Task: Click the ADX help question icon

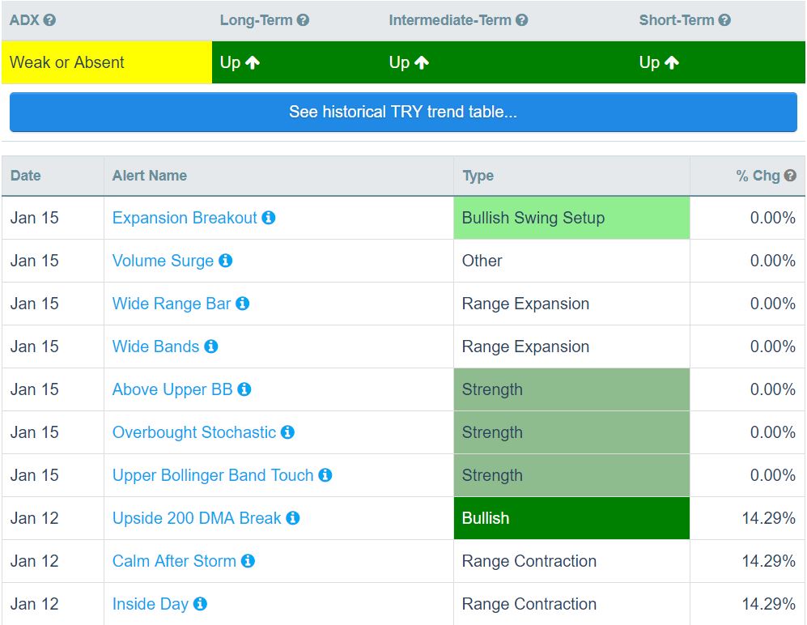Action: 49,20
